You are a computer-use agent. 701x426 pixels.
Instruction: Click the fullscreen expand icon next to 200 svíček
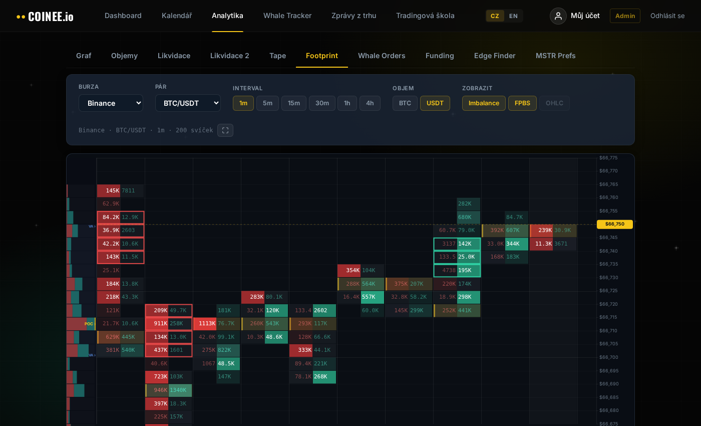[x=225, y=130]
